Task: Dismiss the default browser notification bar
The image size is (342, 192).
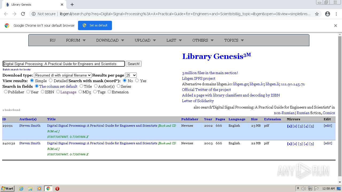Action: (x=336, y=26)
